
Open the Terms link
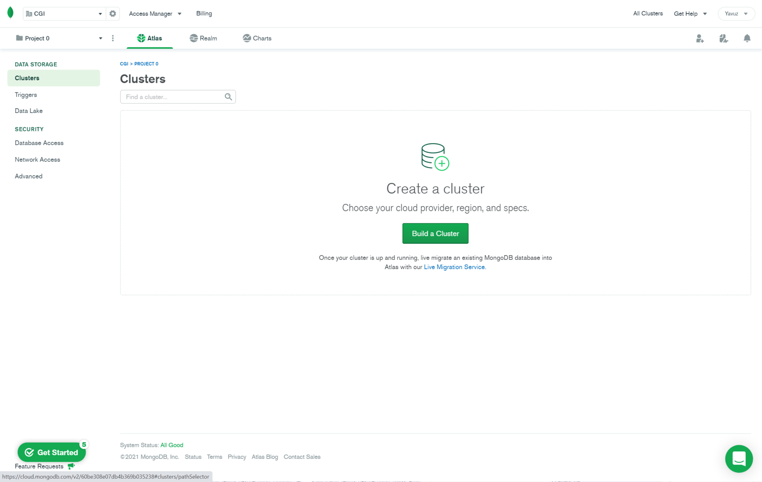pyautogui.click(x=214, y=457)
